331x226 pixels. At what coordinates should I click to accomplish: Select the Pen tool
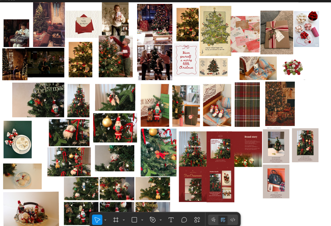153,220
